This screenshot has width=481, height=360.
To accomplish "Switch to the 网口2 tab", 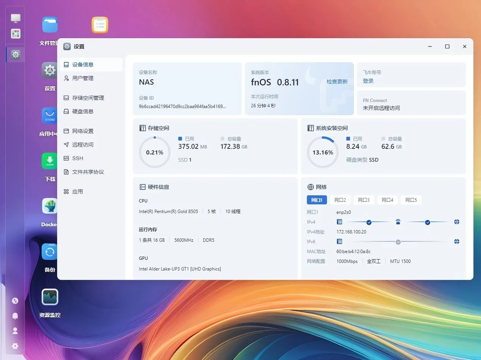I will (x=340, y=200).
